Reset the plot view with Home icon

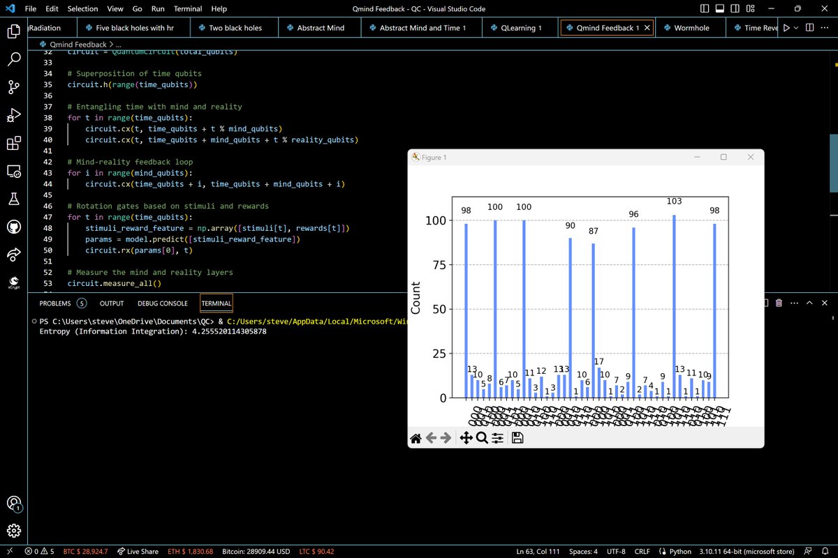[416, 438]
